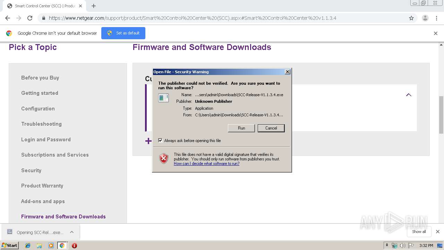Screen dimensions: 444x250
Task: Open the volume speaker tray icon
Action: 403,245
